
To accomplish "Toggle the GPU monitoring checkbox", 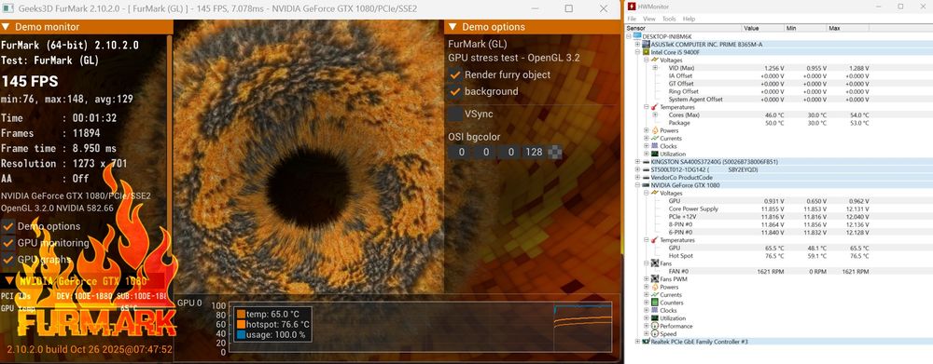I will 8,243.
